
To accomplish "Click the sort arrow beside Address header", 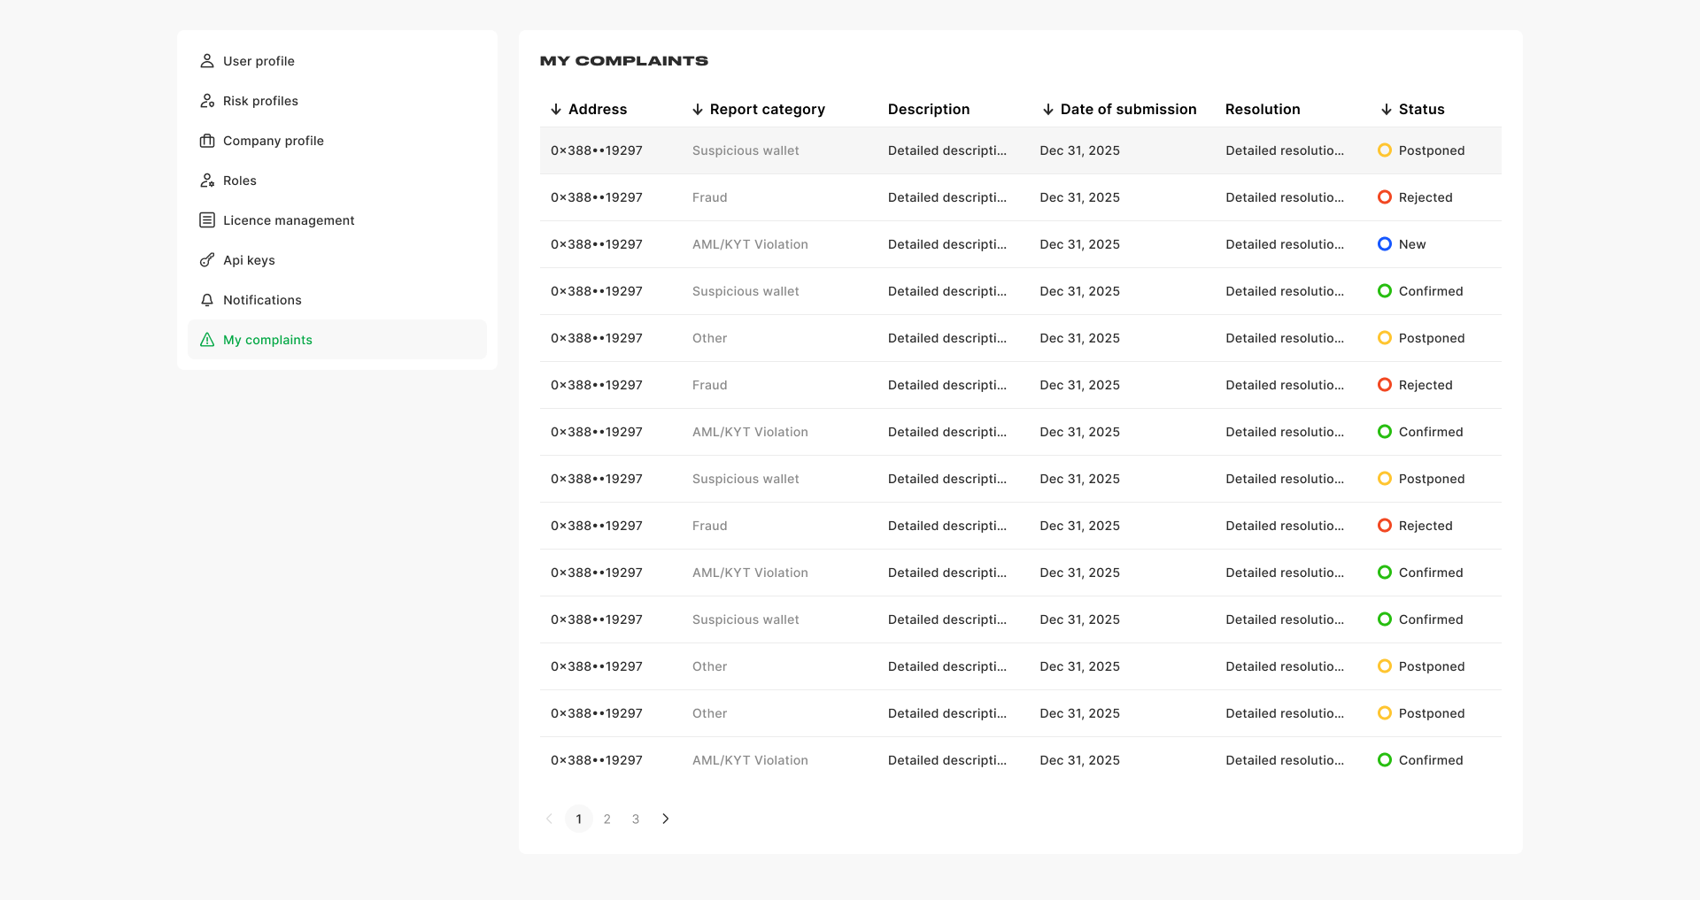I will (556, 110).
